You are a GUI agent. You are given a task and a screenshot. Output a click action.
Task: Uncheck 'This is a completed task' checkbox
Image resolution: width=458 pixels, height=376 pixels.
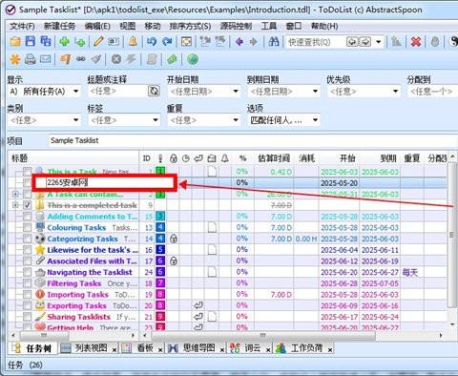pos(28,205)
